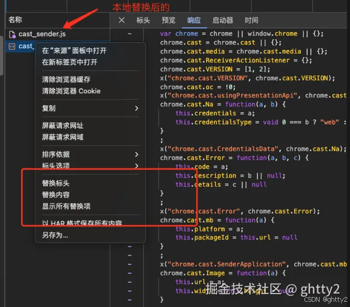Switch to the 标头 tab
350x307 pixels.
(143, 20)
